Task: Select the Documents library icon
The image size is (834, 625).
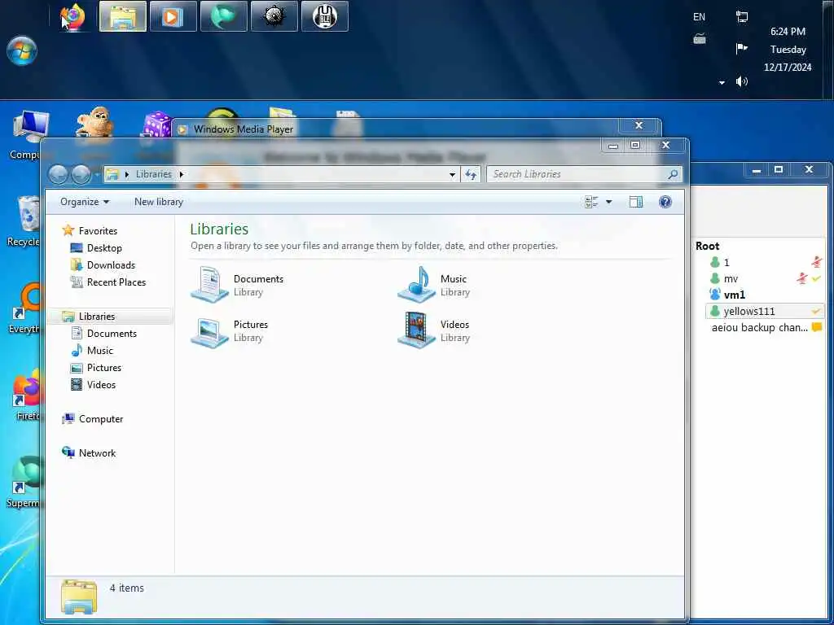Action: (x=209, y=285)
